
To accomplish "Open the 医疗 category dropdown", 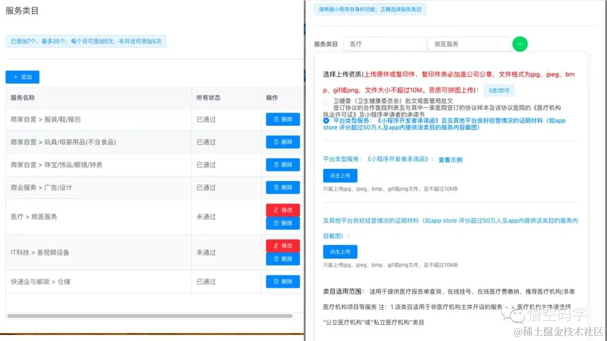I will coord(384,44).
